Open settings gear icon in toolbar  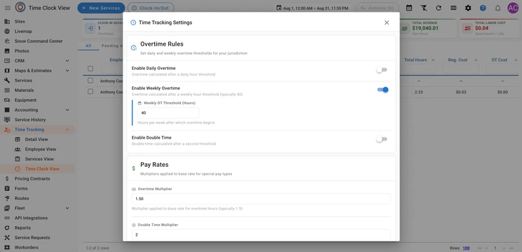tap(468, 8)
